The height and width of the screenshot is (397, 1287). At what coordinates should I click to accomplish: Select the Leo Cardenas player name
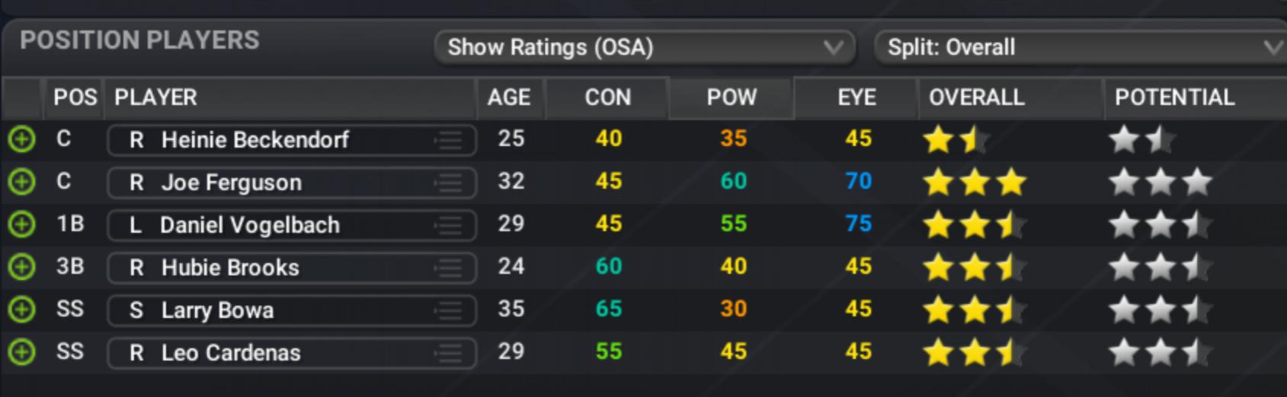[x=231, y=354]
